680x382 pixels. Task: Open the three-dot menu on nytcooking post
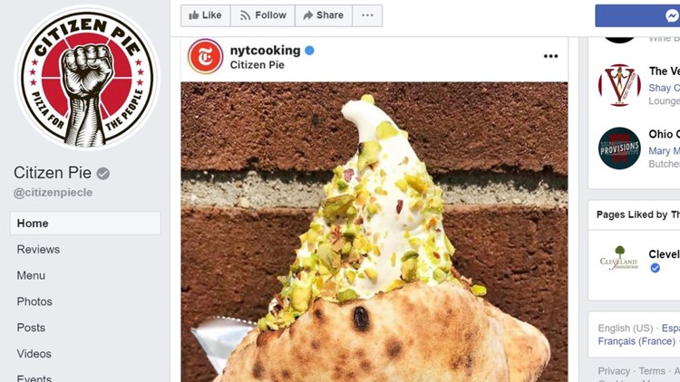click(x=550, y=56)
